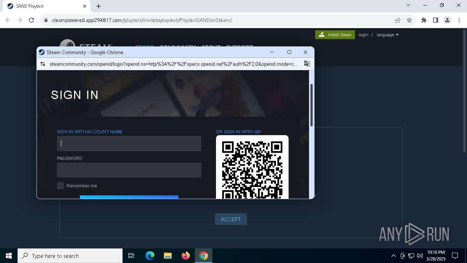
Task: Close the Steam Community popup window
Action: [x=306, y=52]
